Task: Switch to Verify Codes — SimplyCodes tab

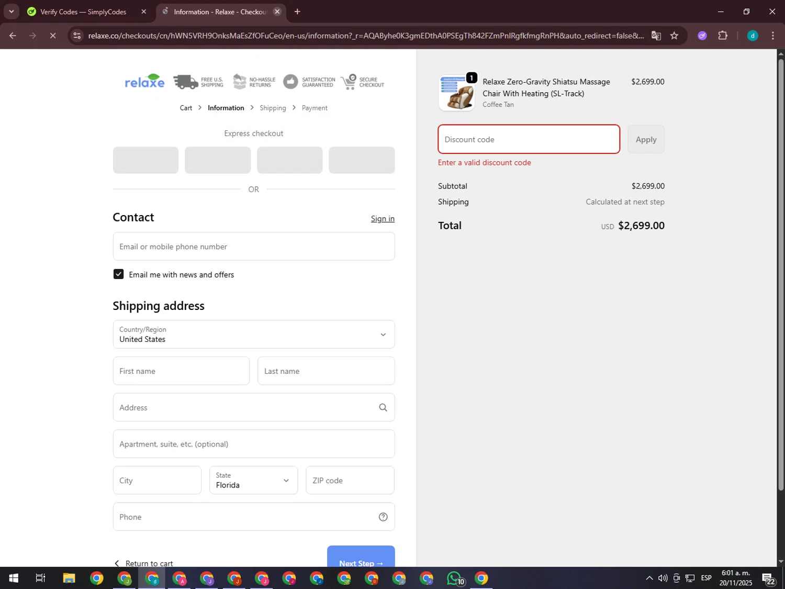Action: click(84, 12)
